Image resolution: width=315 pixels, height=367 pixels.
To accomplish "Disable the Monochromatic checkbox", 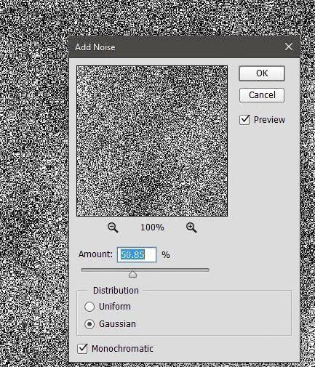I will click(82, 349).
